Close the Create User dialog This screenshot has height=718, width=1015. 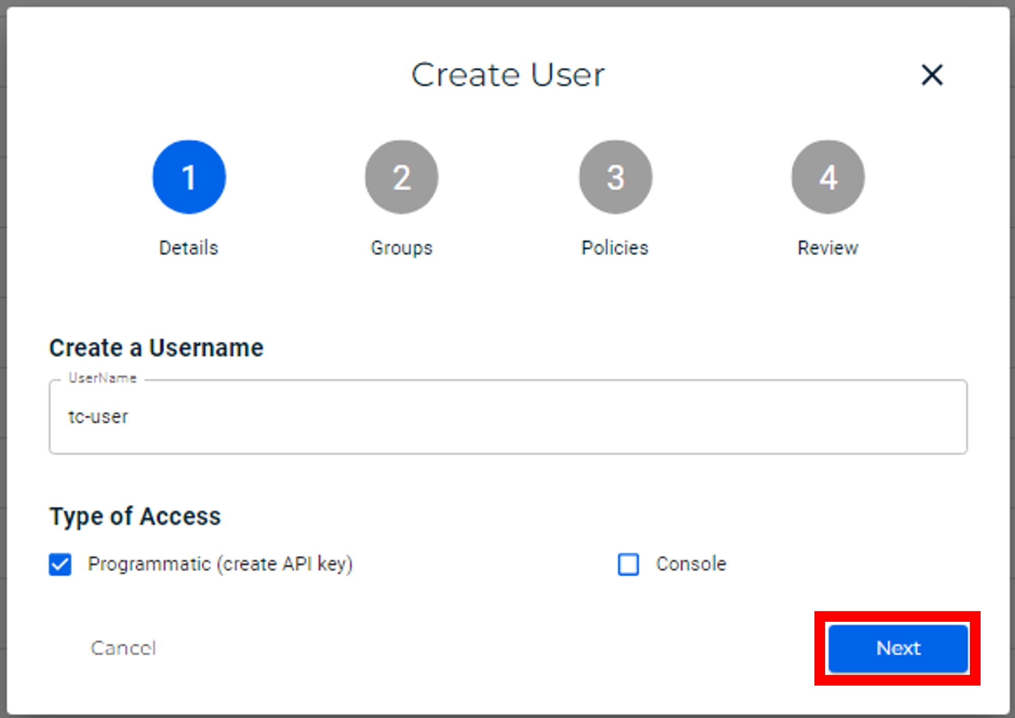931,75
